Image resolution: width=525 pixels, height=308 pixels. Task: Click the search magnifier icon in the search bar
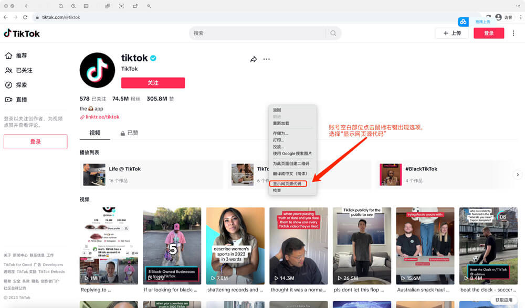tap(333, 33)
